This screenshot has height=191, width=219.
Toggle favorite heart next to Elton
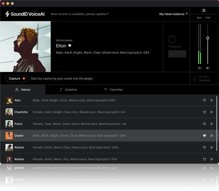click(70, 46)
